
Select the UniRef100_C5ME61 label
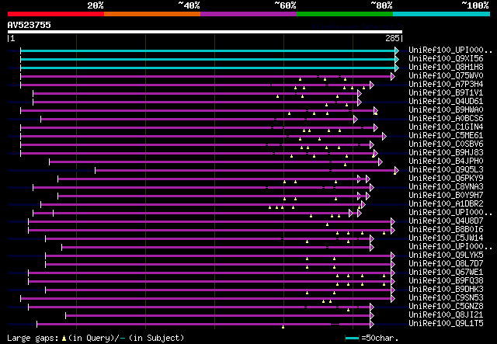[446, 136]
